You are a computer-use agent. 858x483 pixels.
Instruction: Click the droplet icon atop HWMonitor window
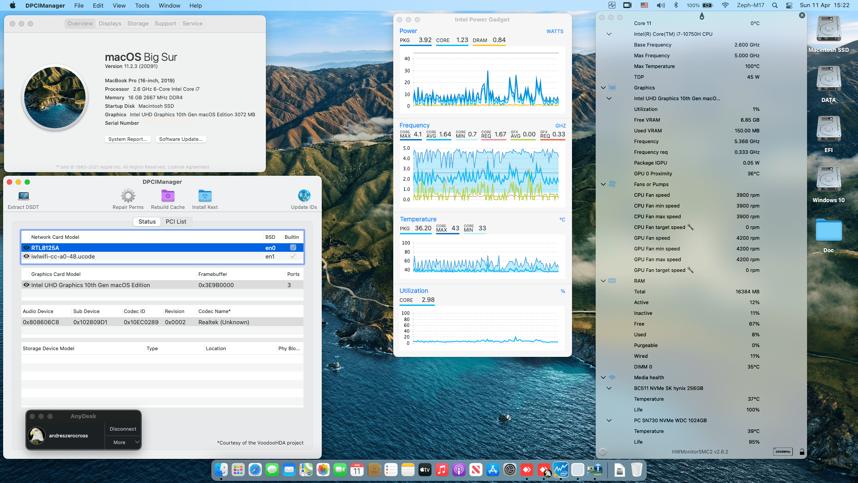[x=702, y=16]
